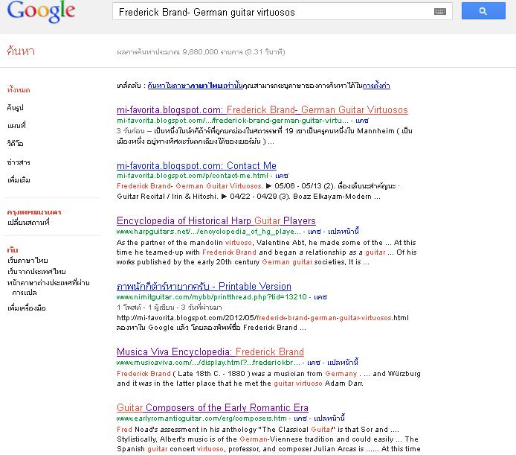This screenshot has height=455, width=516.
Task: Open แผนที่ maps search
Action: point(16,126)
